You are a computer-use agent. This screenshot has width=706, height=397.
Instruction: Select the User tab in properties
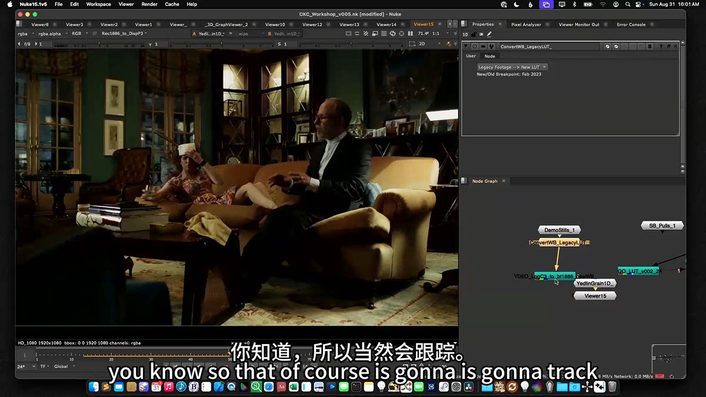pos(471,56)
